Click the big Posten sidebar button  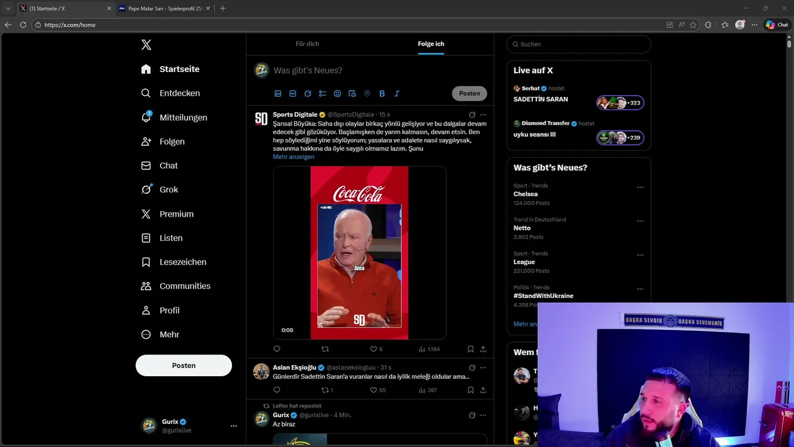coord(184,366)
